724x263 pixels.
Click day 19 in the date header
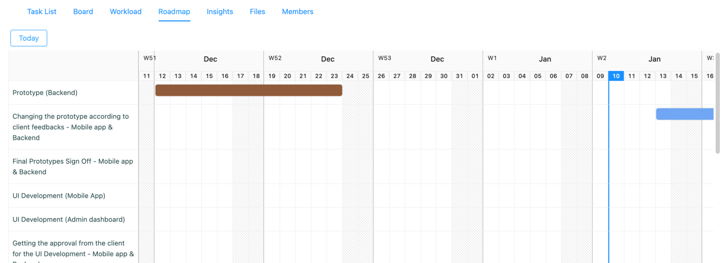point(272,76)
